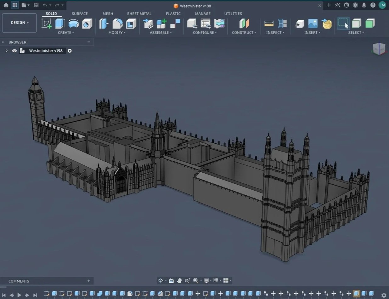This screenshot has width=389, height=299.
Task: Expand the Comments panel with plus
Action: pos(89,281)
